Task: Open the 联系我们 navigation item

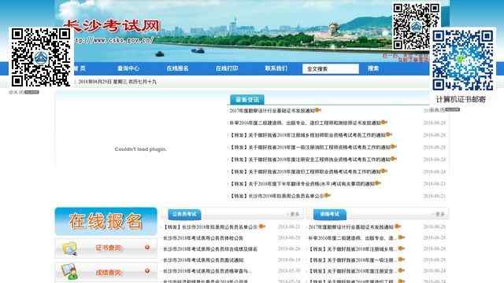Action: tap(276, 68)
